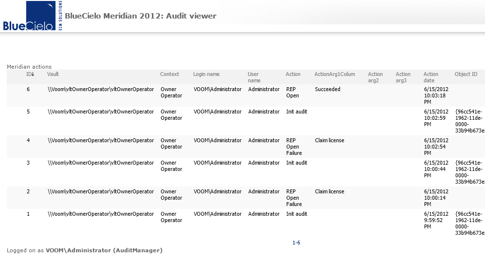Click the vault path in row 6
485x263 pixels.
pyautogui.click(x=101, y=89)
